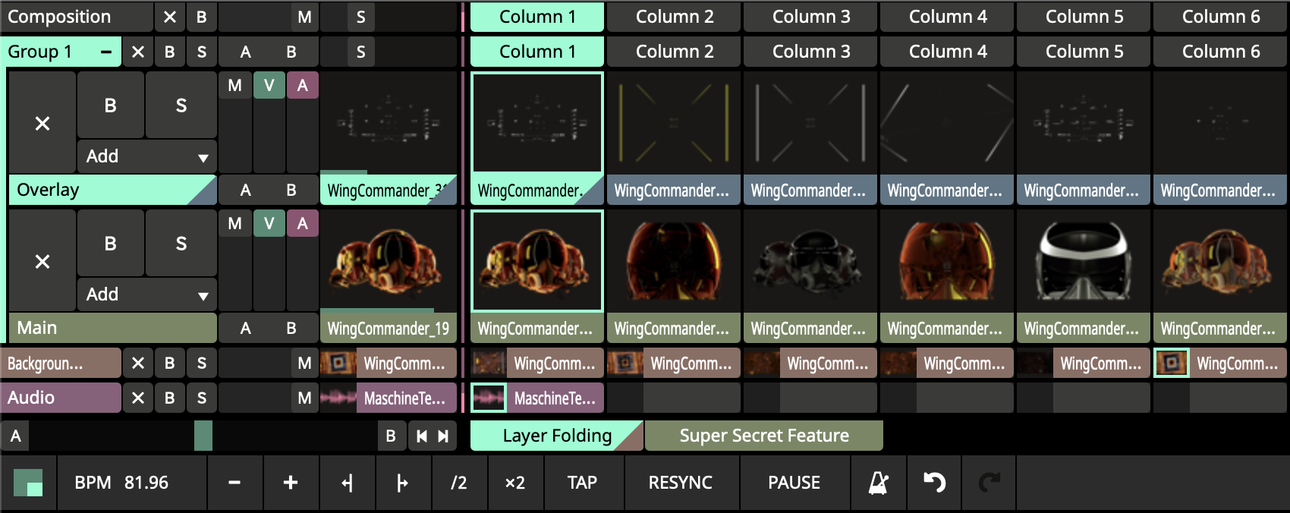Nudge tempo forward with right nudge icon
Viewport: 1290px width, 513px height.
pyautogui.click(x=403, y=483)
